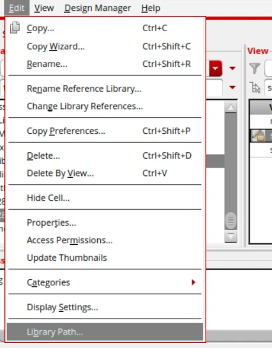Viewport: 272px width, 348px height.
Task: Click the filter funnel icon in View panel
Action: [x=255, y=68]
